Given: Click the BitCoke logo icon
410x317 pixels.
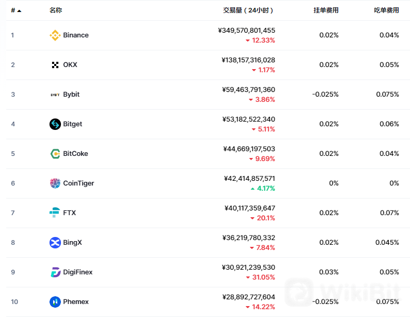Looking at the screenshot, I should click(55, 154).
